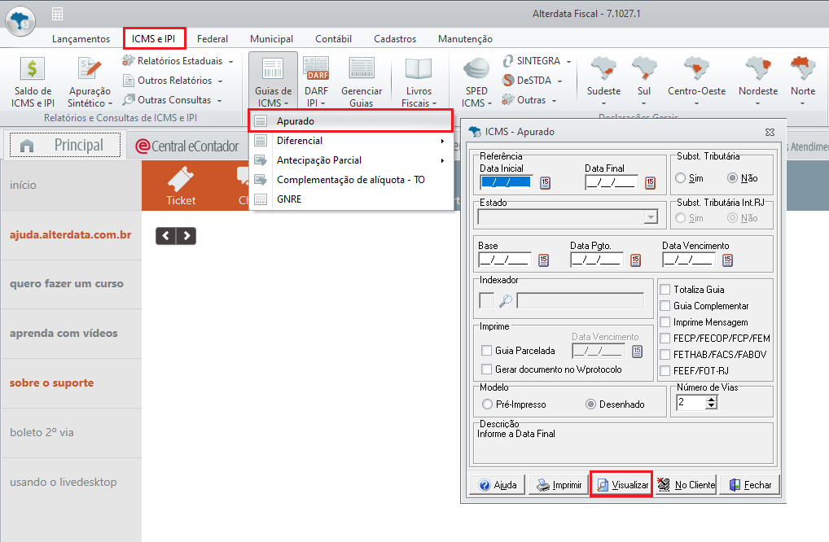
Task: Open calendar for Guia Parcelada Data Vencimento
Action: point(638,352)
